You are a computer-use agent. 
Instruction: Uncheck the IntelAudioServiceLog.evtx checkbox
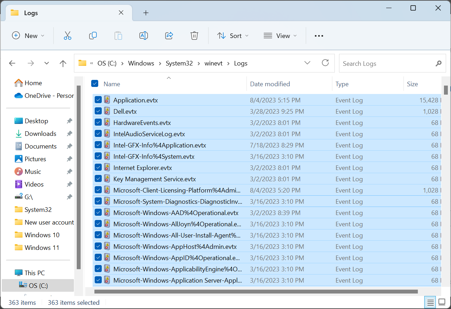click(x=98, y=134)
